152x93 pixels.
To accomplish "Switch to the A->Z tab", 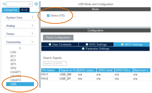I will pyautogui.click(x=24, y=10).
